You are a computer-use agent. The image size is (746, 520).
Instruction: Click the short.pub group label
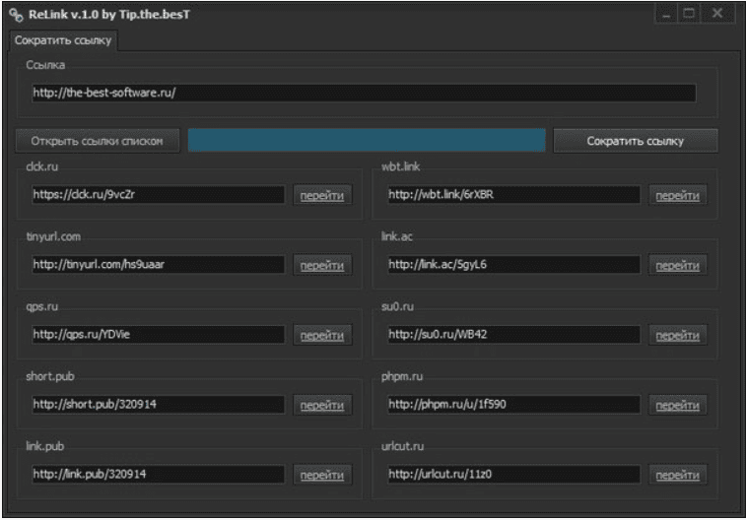coord(50,376)
